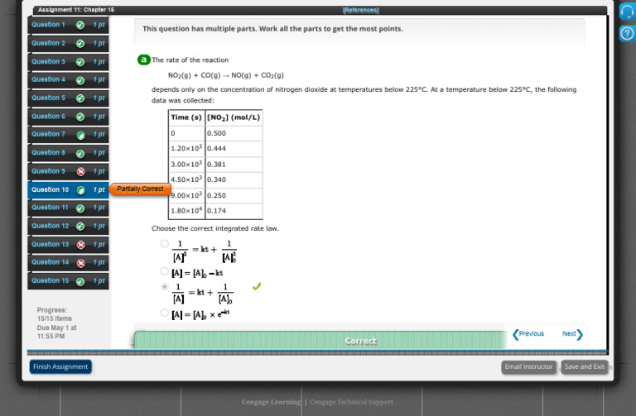The width and height of the screenshot is (636, 416).
Task: Click Save and Exit button
Action: 584,367
